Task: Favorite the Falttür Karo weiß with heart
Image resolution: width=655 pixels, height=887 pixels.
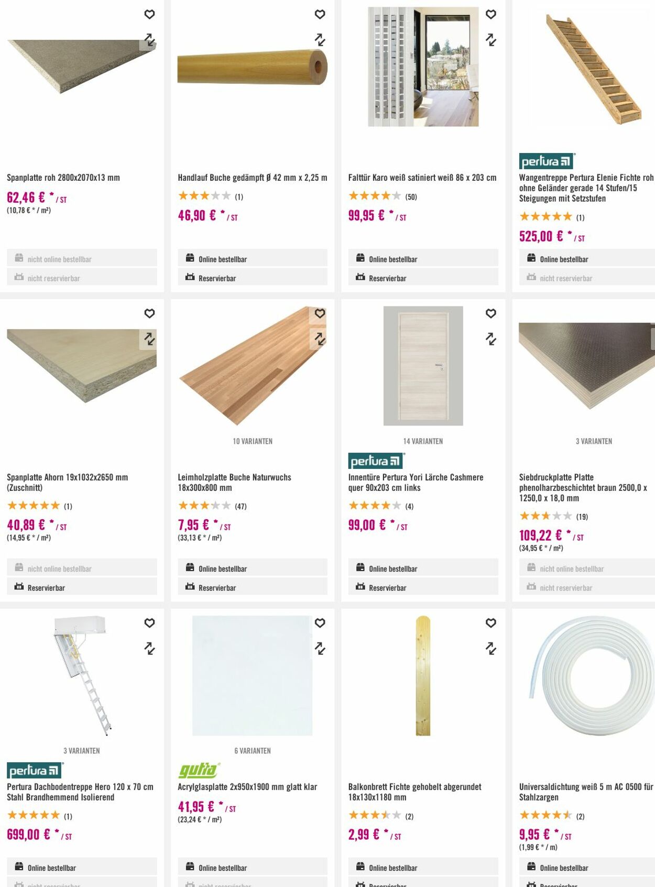Action: (490, 15)
